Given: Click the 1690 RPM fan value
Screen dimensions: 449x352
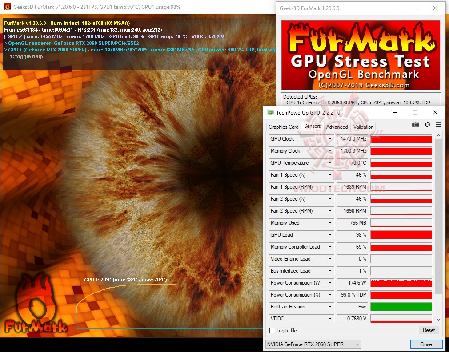Looking at the screenshot, I should pyautogui.click(x=352, y=211).
